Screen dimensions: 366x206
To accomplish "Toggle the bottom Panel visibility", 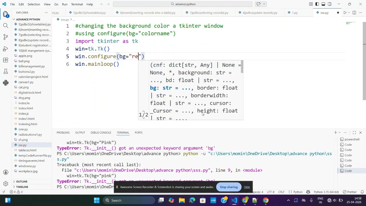I will coord(323,4).
